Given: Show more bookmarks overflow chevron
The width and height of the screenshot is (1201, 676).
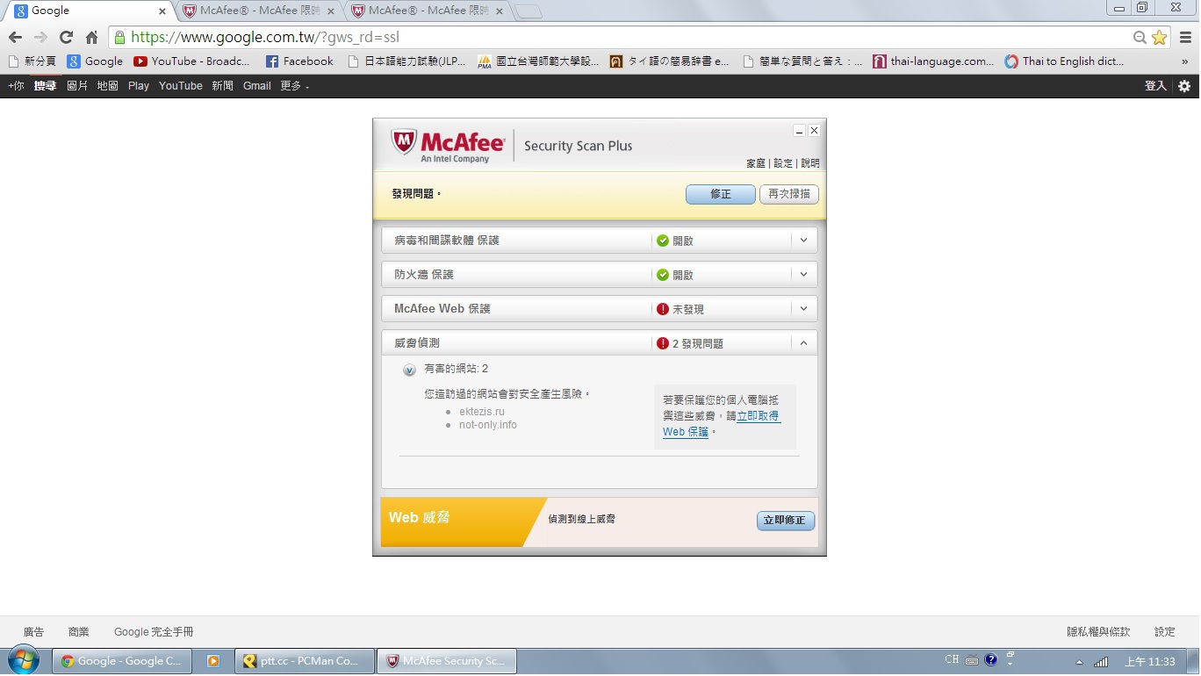Looking at the screenshot, I should [1185, 61].
